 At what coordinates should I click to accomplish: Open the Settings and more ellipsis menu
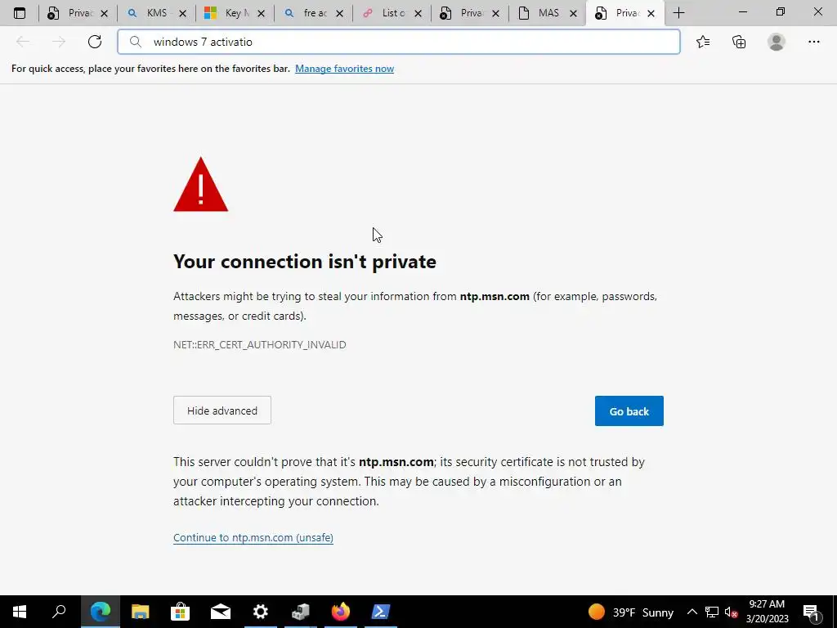point(813,42)
